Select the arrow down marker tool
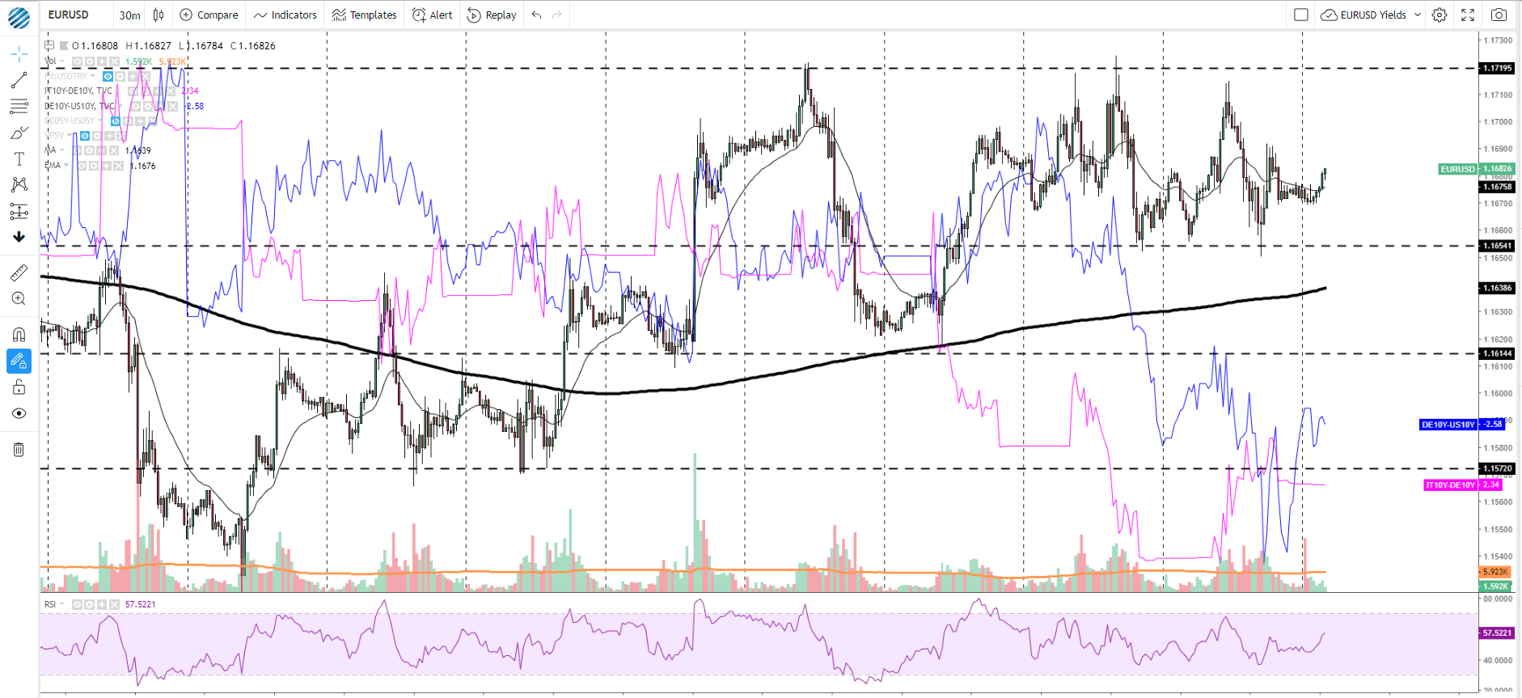This screenshot has height=698, width=1522. pyautogui.click(x=19, y=237)
